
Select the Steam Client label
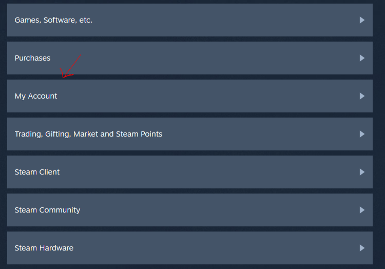(x=37, y=172)
